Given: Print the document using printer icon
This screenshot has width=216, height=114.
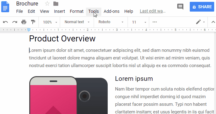Looking at the screenshot, I should 24,22.
